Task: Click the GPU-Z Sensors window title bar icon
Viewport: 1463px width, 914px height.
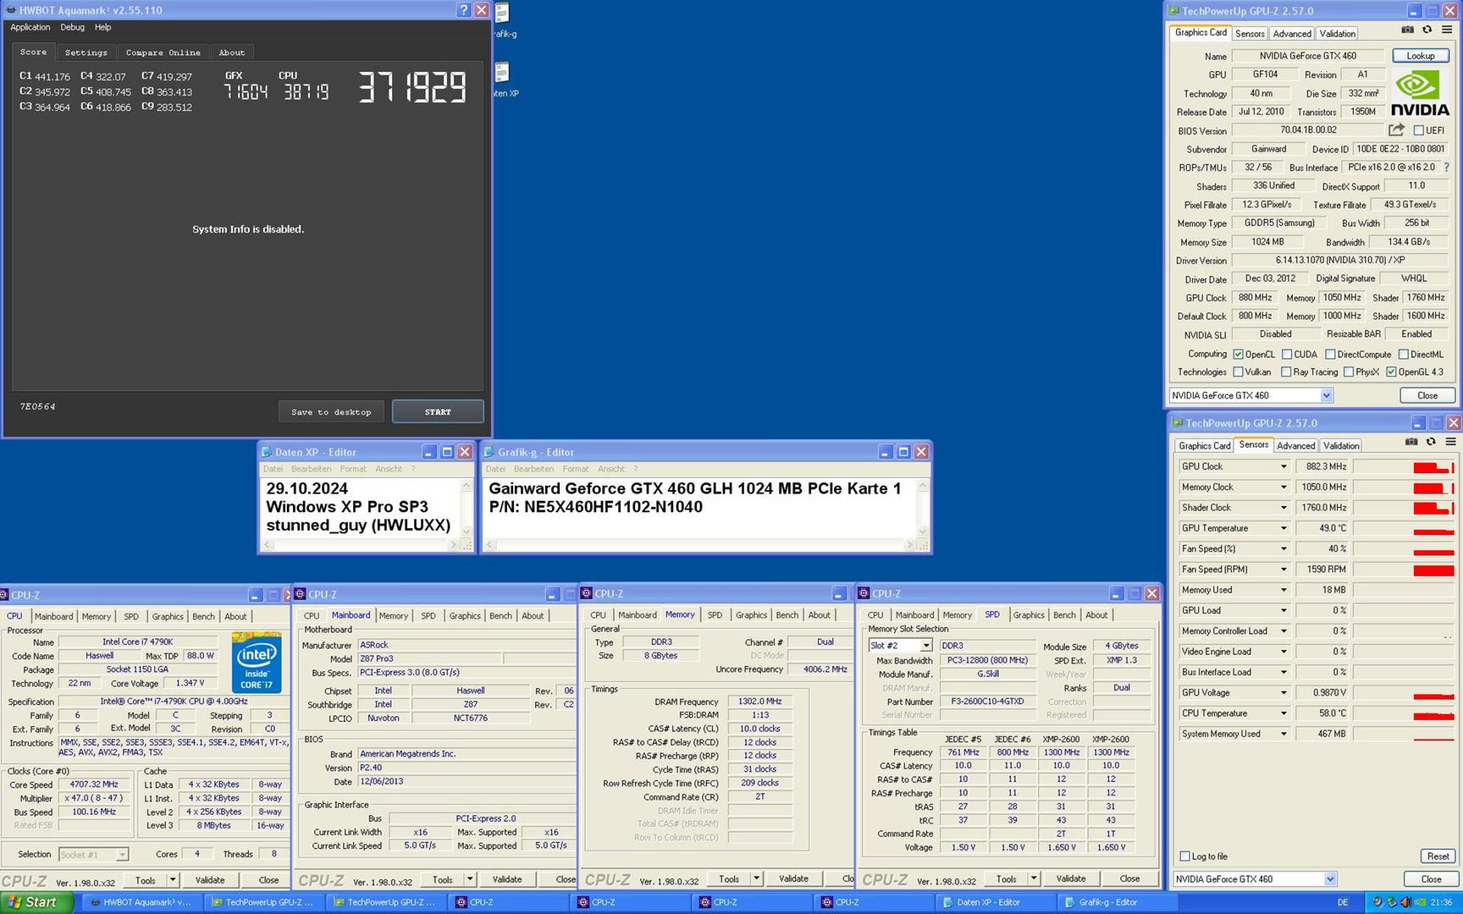Action: click(1177, 423)
